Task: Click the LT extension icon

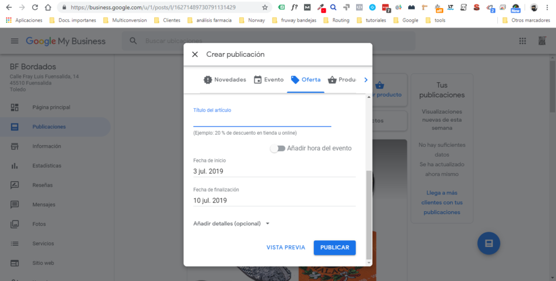Action: pos(450,8)
